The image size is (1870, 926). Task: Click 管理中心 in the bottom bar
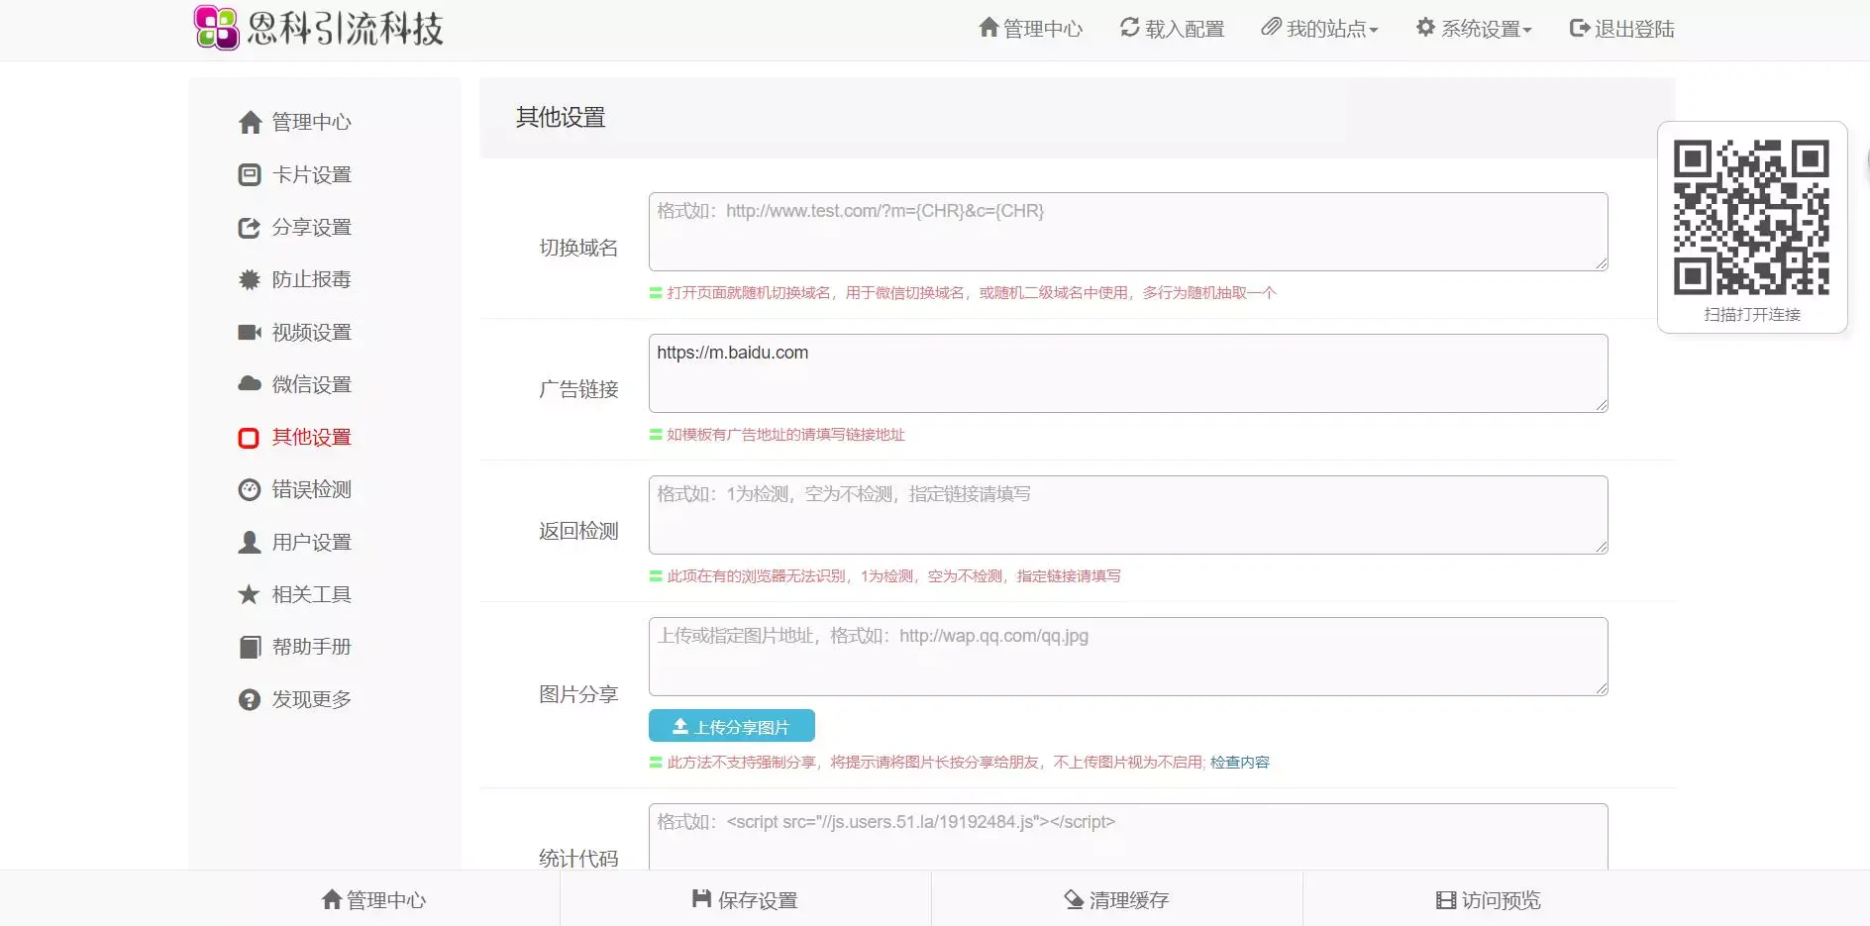pyautogui.click(x=373, y=899)
